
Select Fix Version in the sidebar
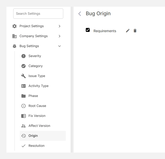pos(43,116)
